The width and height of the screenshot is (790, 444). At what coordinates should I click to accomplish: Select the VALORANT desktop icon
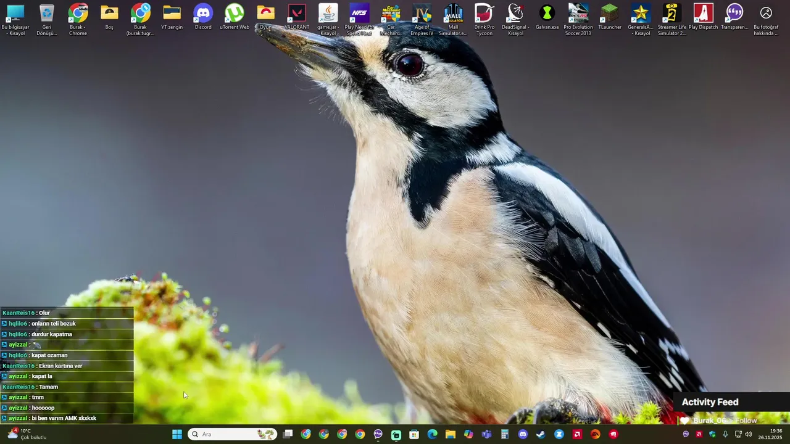pyautogui.click(x=297, y=17)
